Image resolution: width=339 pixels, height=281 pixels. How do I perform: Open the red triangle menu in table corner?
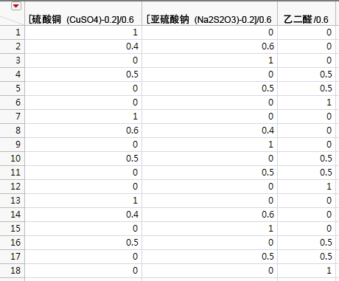click(x=16, y=6)
